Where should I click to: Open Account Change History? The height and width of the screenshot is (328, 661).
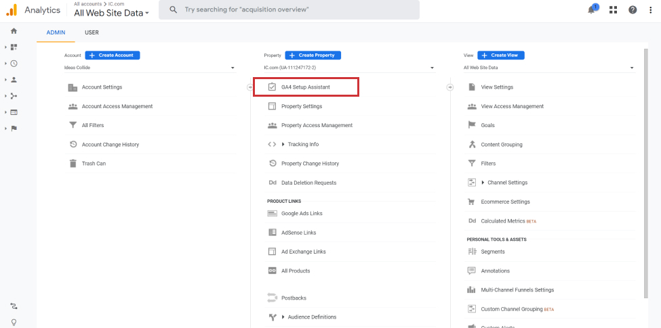click(111, 145)
